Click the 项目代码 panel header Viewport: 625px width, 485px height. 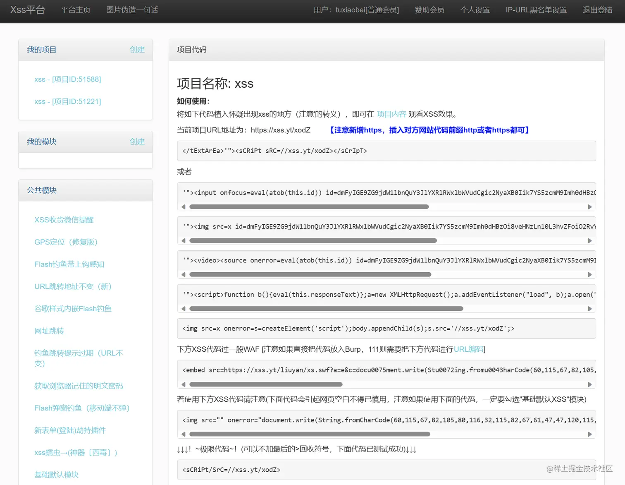(386, 50)
